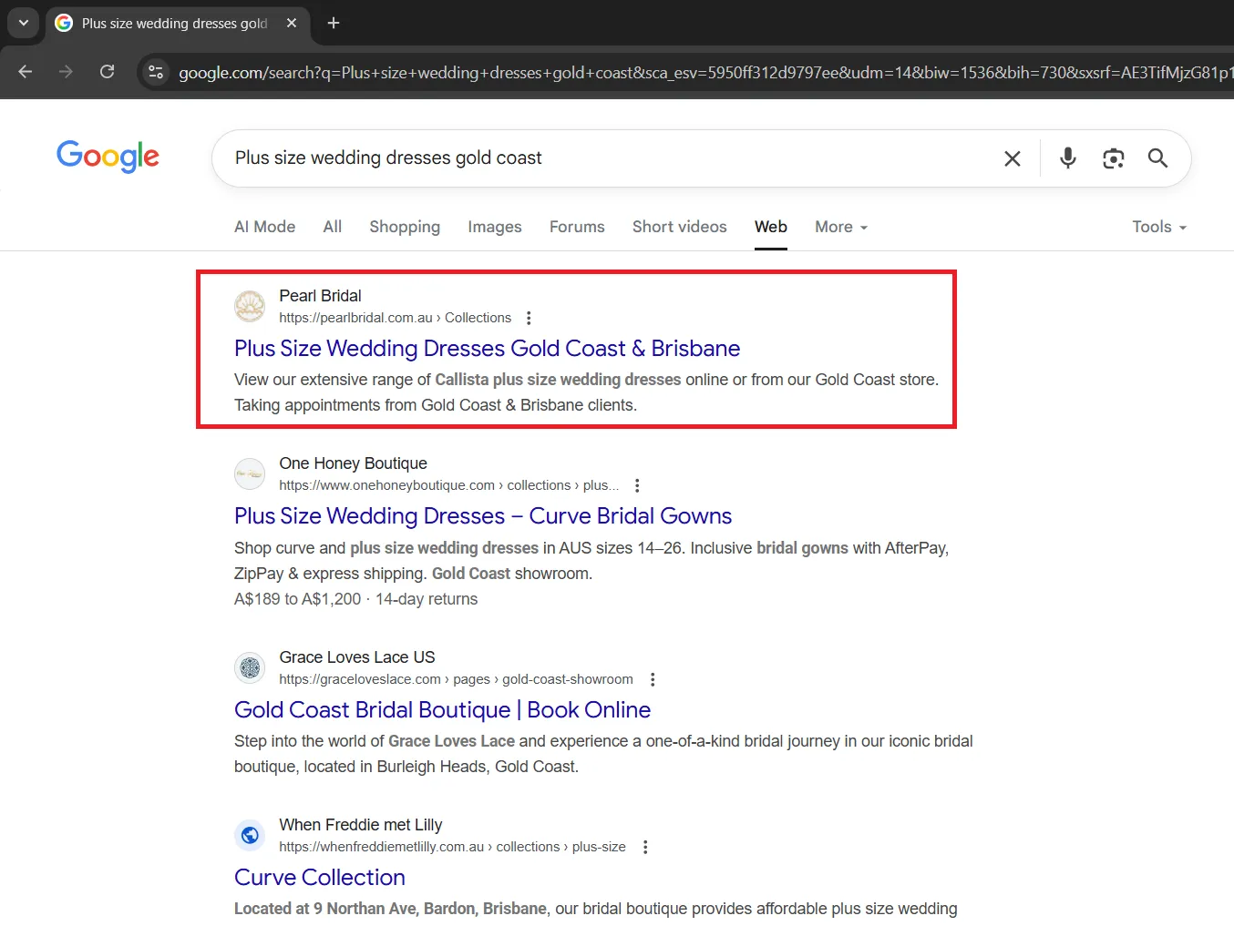The height and width of the screenshot is (926, 1234).
Task: Expand the Tools dropdown
Action: pyautogui.click(x=1158, y=227)
